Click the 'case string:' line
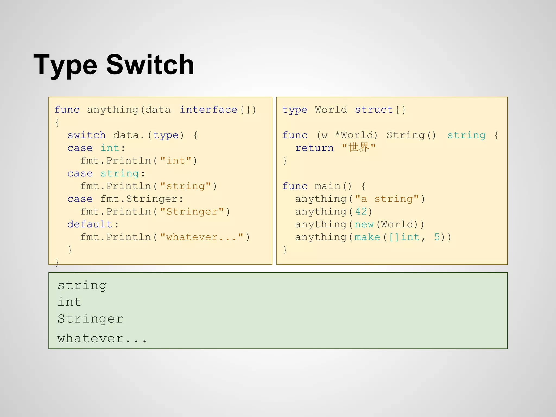 tap(106, 173)
